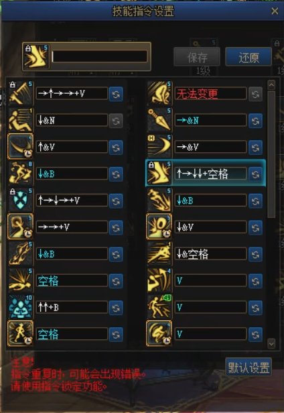The width and height of the screenshot is (284, 413).
Task: Click the 默认设置 default settings button
Action: (248, 367)
